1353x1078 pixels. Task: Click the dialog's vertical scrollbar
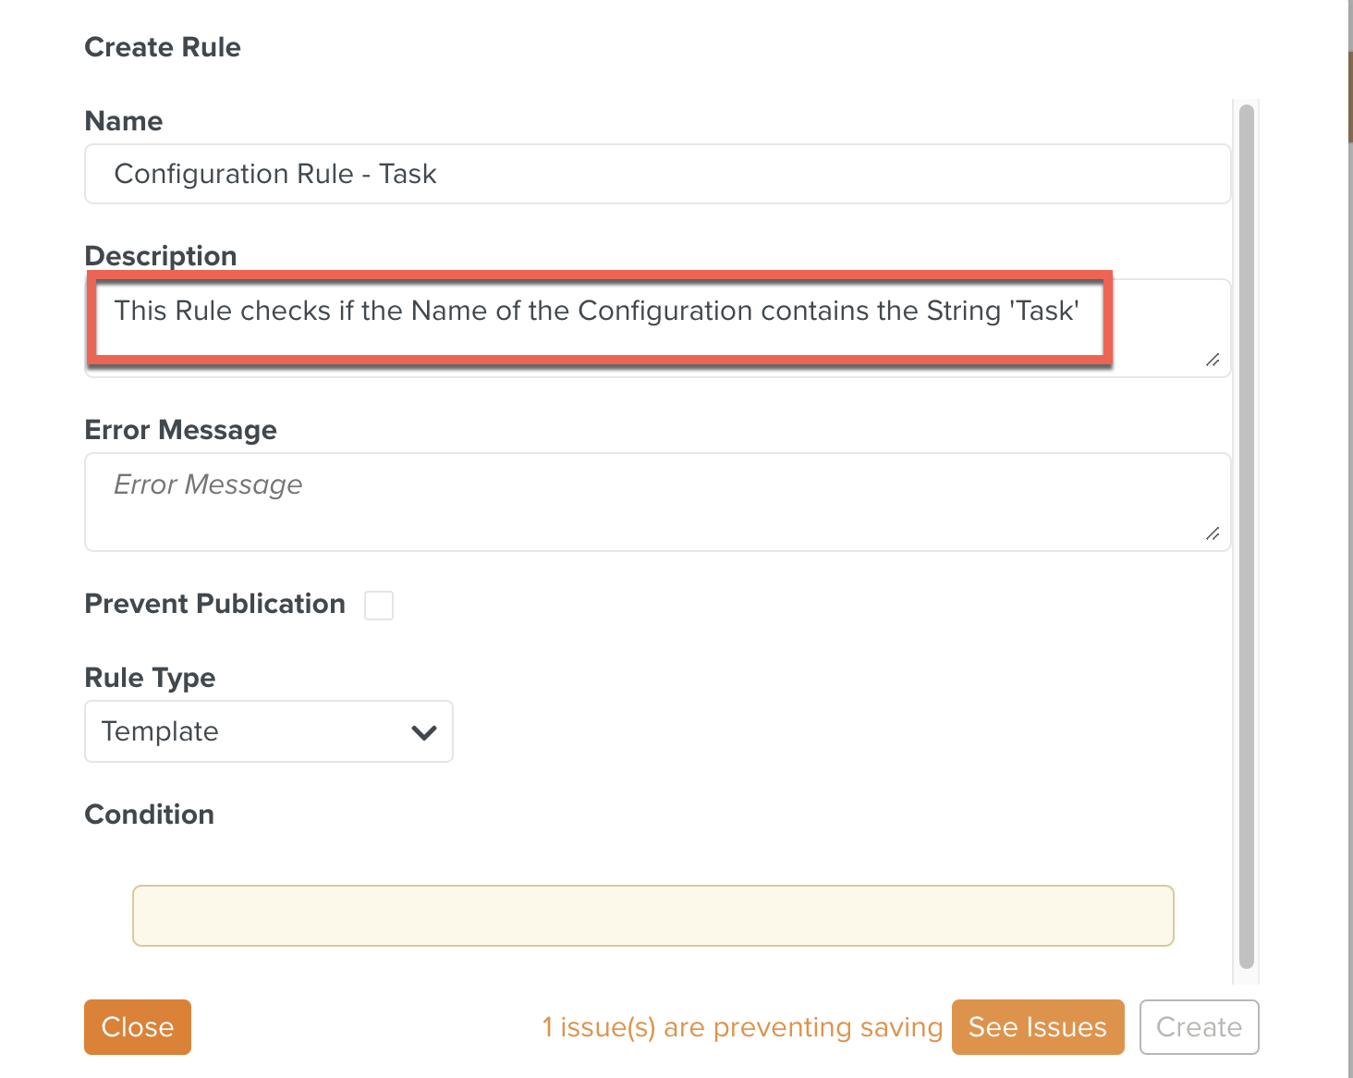[1246, 536]
